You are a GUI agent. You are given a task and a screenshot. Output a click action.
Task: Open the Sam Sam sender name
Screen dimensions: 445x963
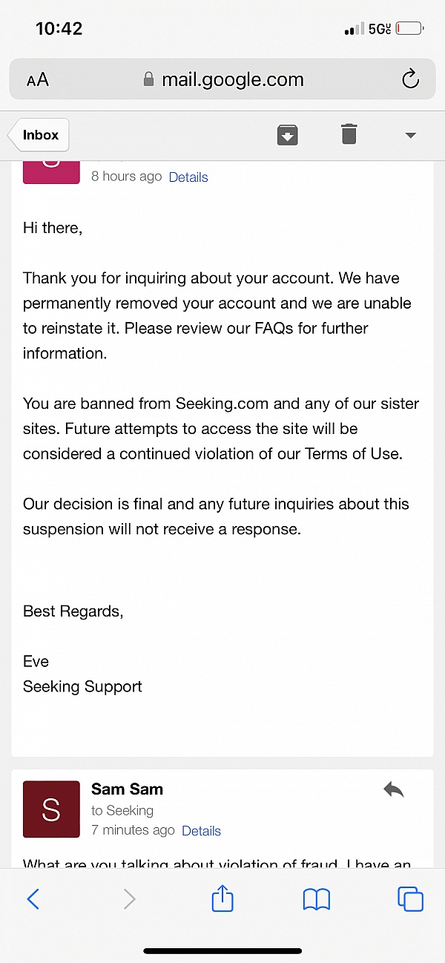[x=127, y=789]
